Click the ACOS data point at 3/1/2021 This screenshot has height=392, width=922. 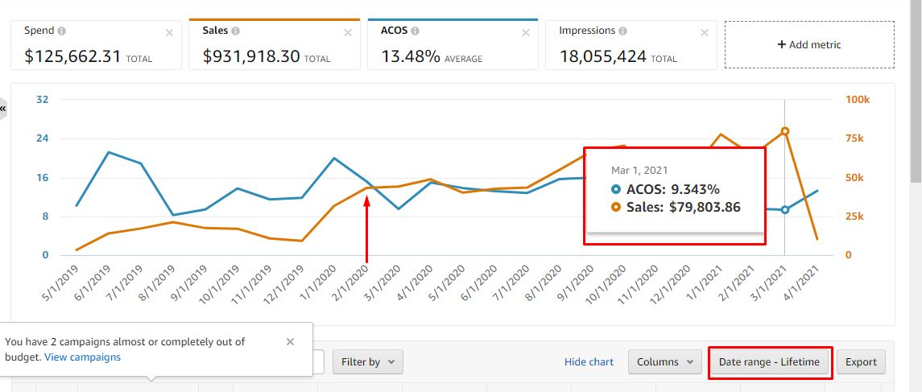pos(784,210)
